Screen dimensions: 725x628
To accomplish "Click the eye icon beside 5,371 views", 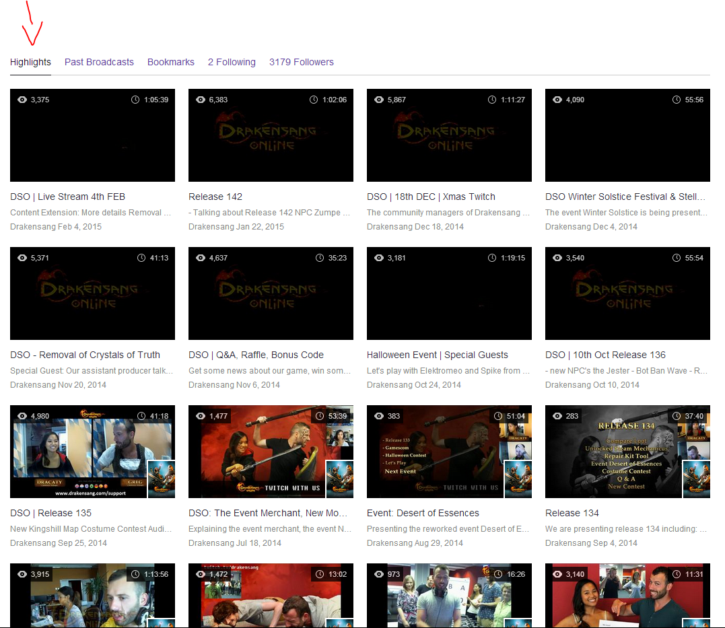I will pyautogui.click(x=22, y=258).
